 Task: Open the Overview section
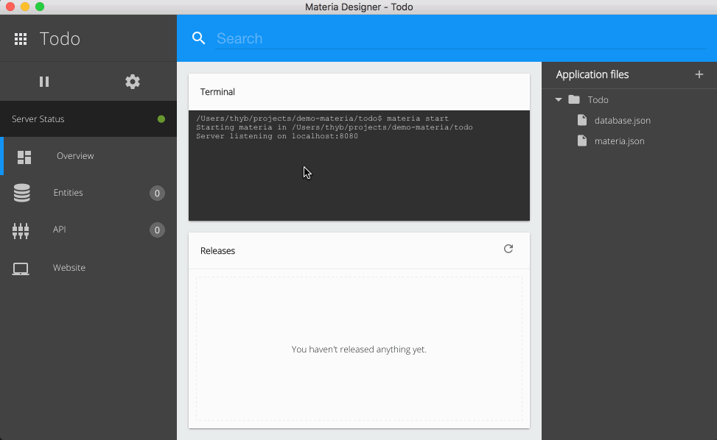[88, 156]
